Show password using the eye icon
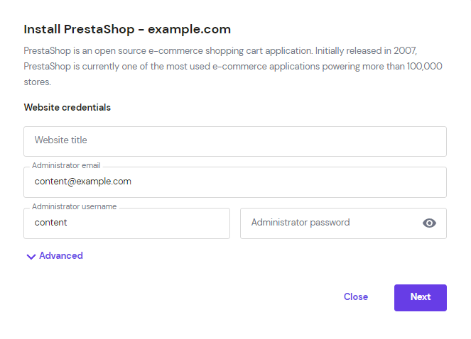 (x=429, y=223)
